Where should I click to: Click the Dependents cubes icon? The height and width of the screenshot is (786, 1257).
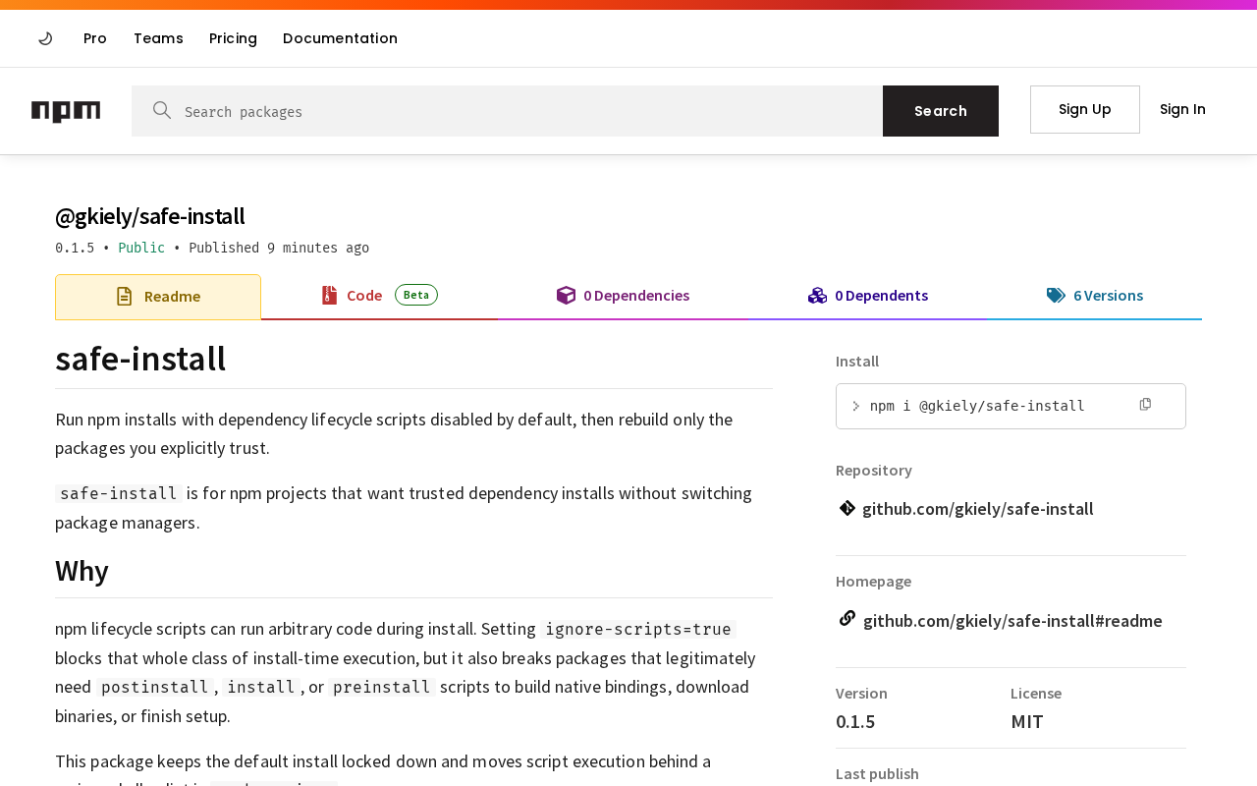tap(817, 295)
